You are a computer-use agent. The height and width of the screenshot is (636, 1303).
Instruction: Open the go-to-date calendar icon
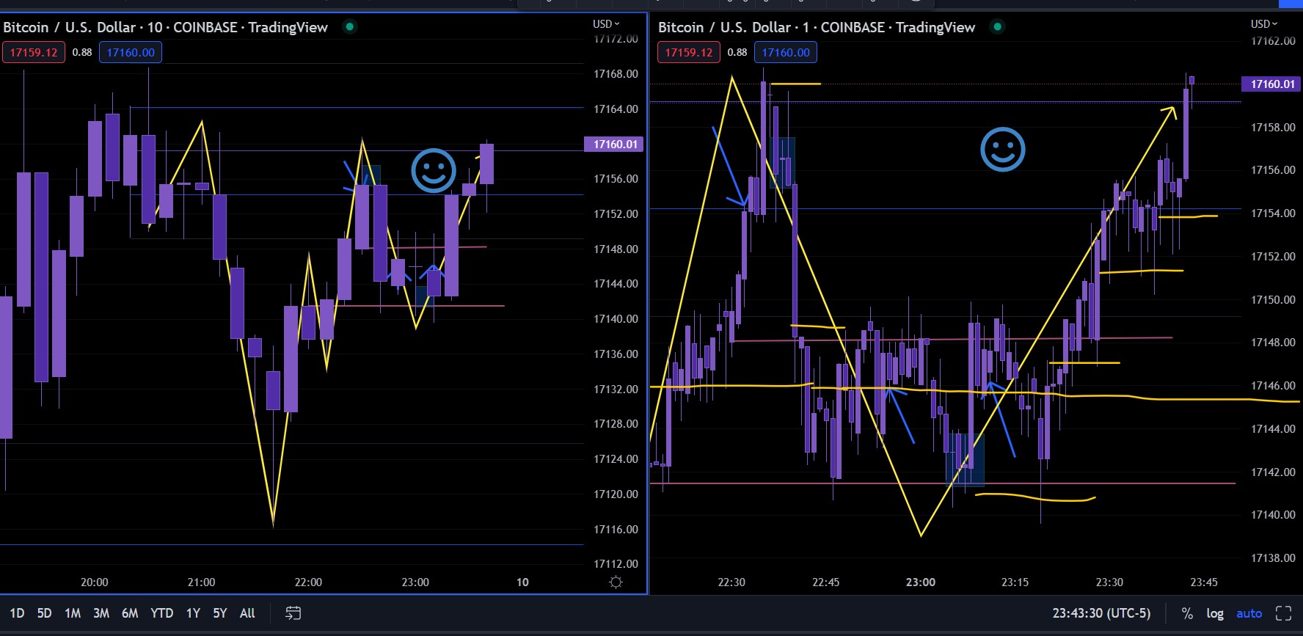click(293, 613)
